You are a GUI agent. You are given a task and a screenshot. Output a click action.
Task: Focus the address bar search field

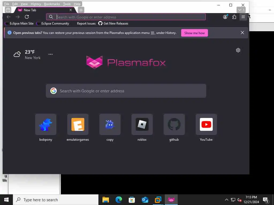[126, 17]
